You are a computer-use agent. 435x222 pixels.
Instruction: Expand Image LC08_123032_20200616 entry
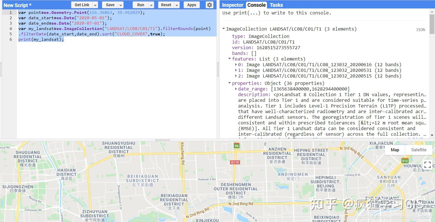[x=236, y=64]
